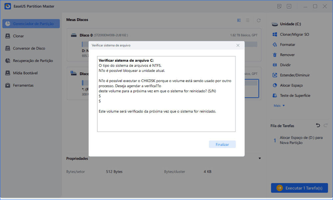Open Recuperação de Partição

33,60
